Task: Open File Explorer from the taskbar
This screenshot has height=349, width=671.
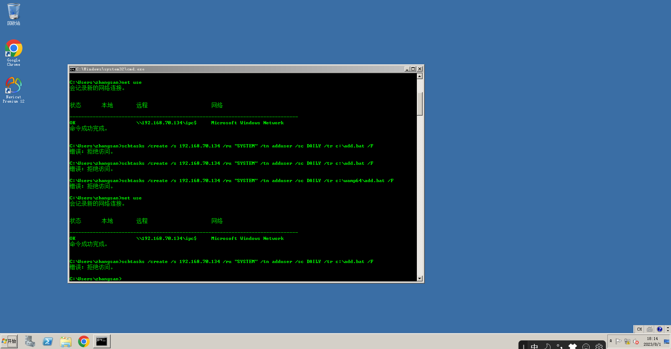Action: coord(65,341)
